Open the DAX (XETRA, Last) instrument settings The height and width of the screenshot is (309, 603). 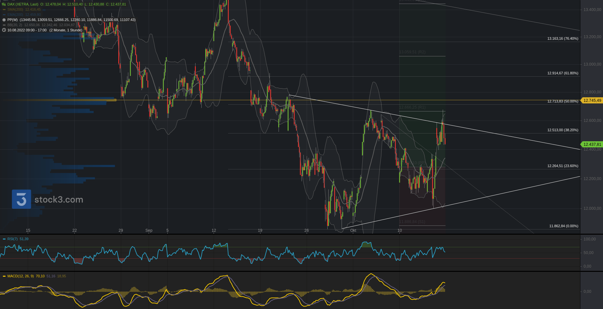point(23,4)
